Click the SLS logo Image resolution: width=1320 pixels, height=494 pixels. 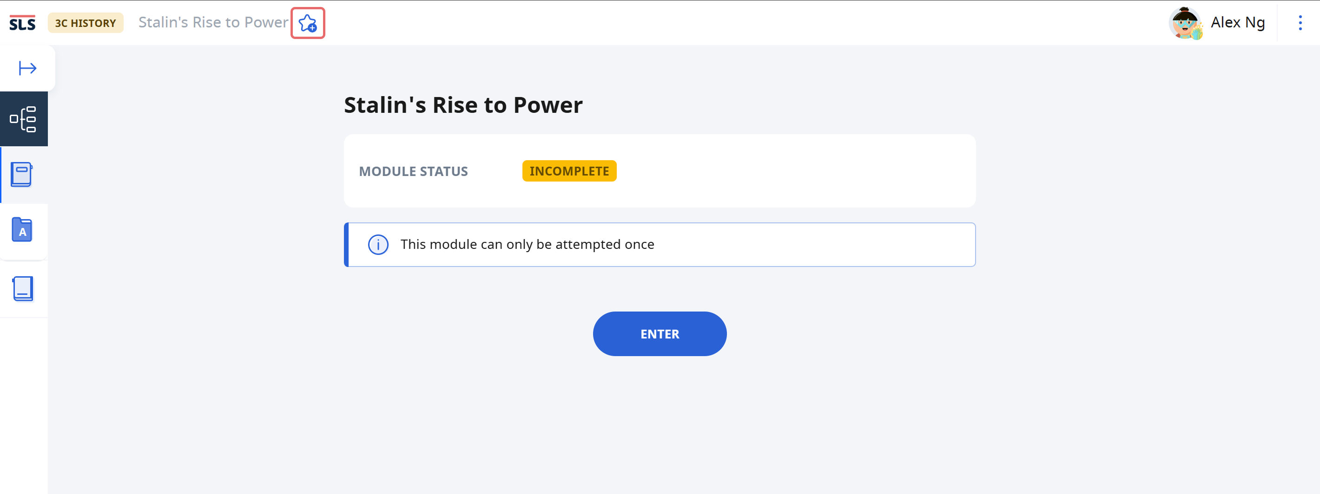click(23, 23)
